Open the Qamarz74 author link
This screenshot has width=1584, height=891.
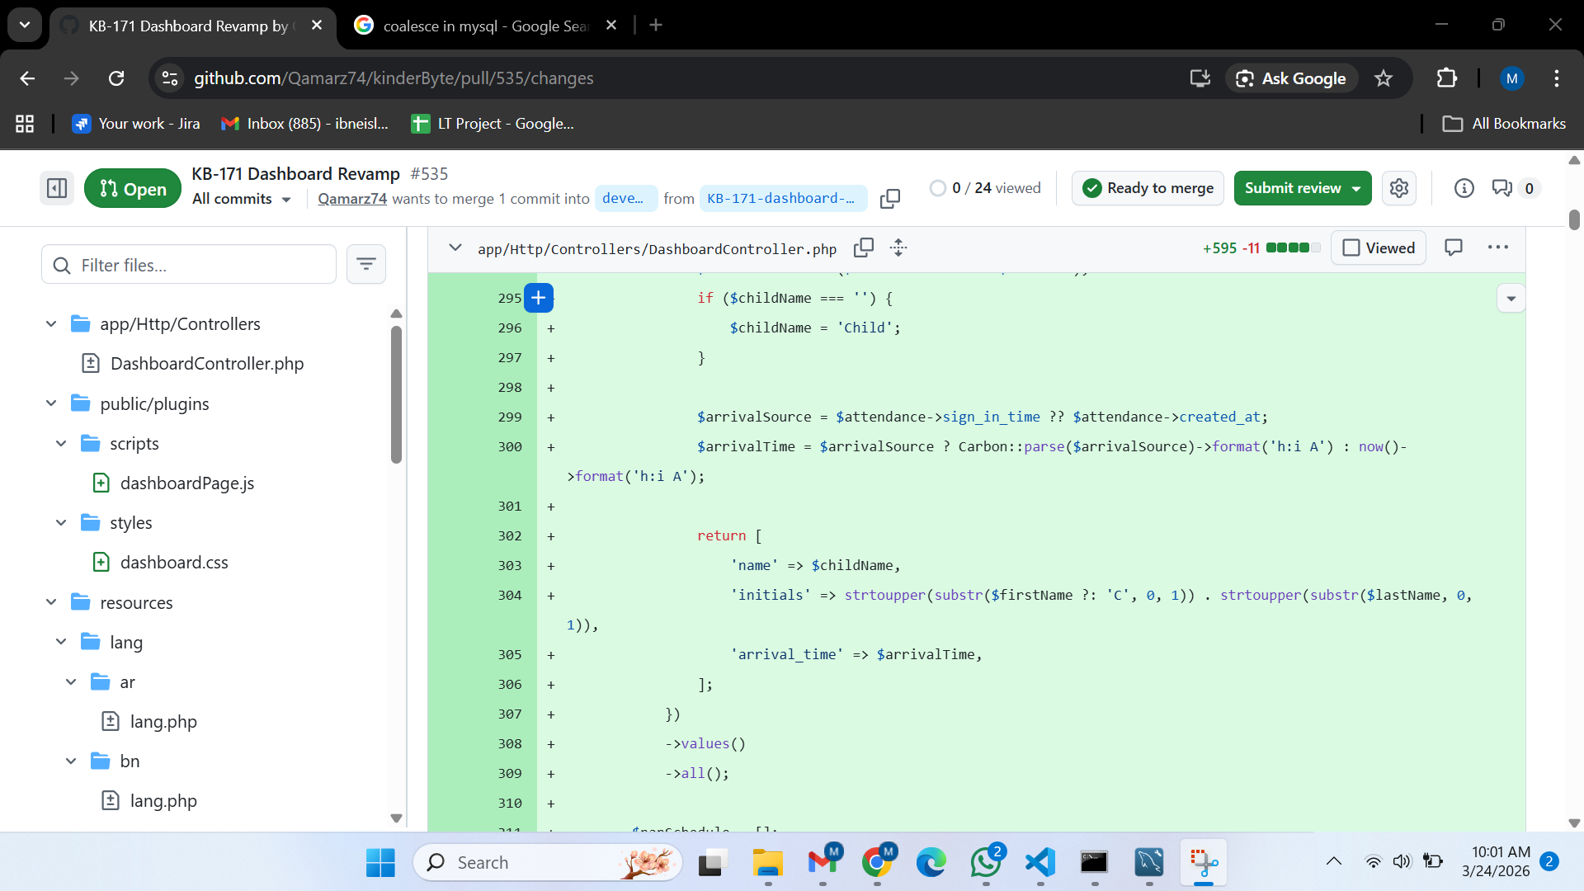click(x=352, y=199)
